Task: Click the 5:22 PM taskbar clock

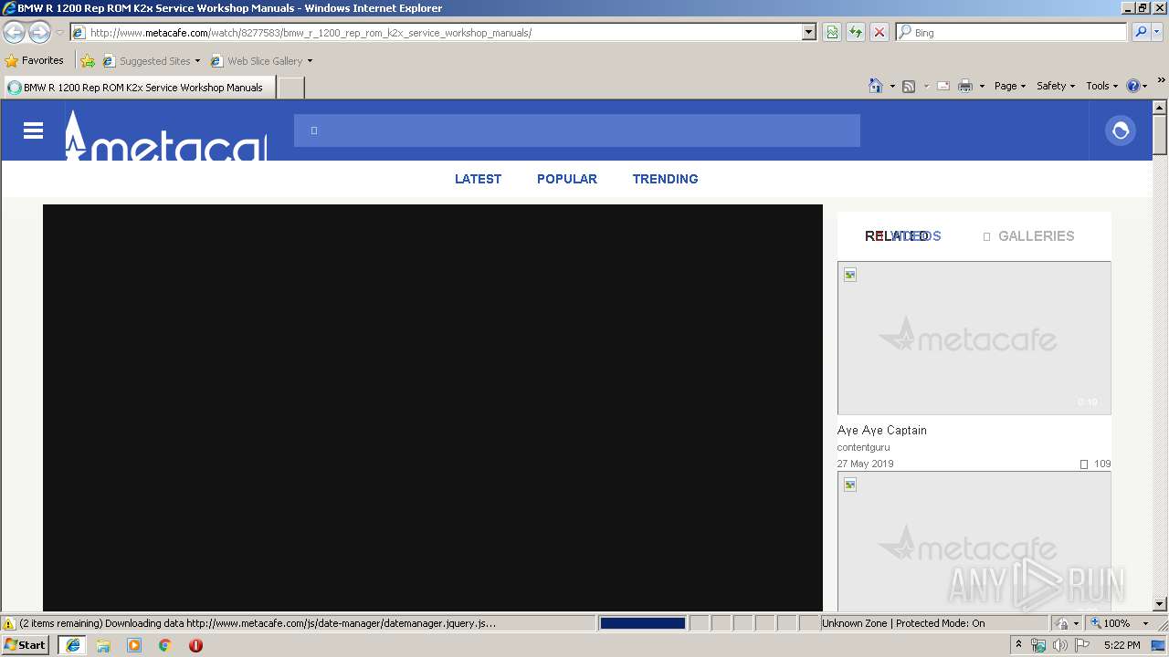Action: 1122,645
